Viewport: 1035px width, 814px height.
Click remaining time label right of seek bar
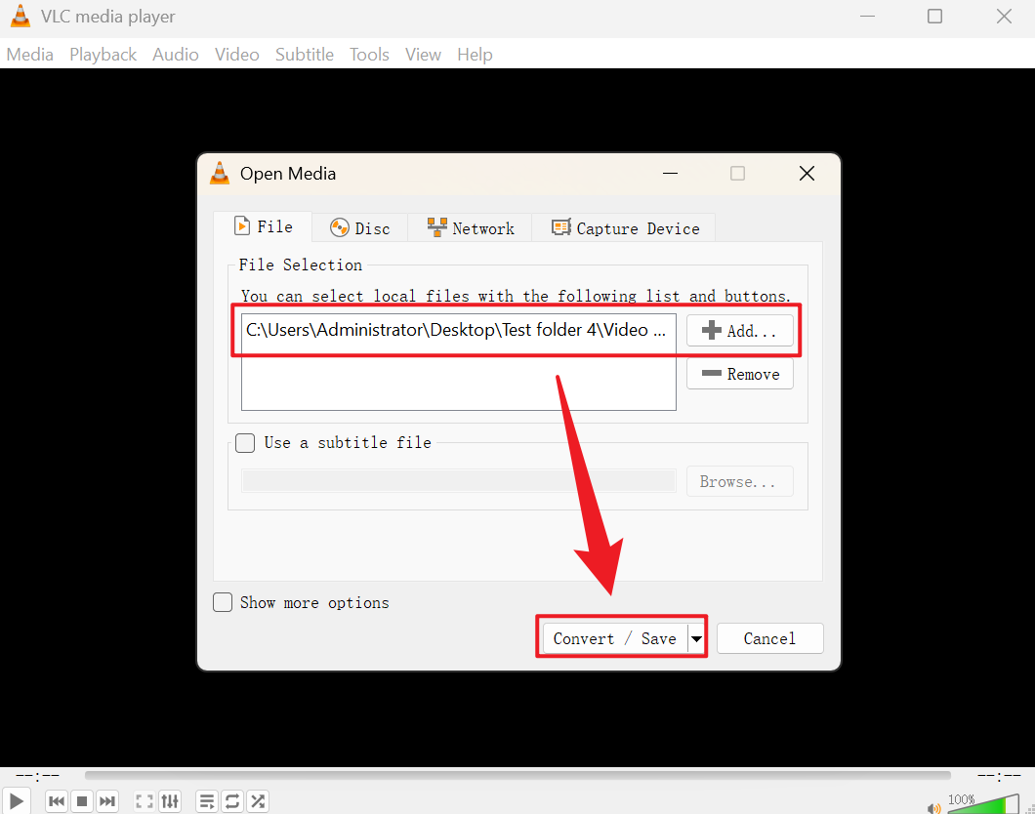click(x=999, y=775)
